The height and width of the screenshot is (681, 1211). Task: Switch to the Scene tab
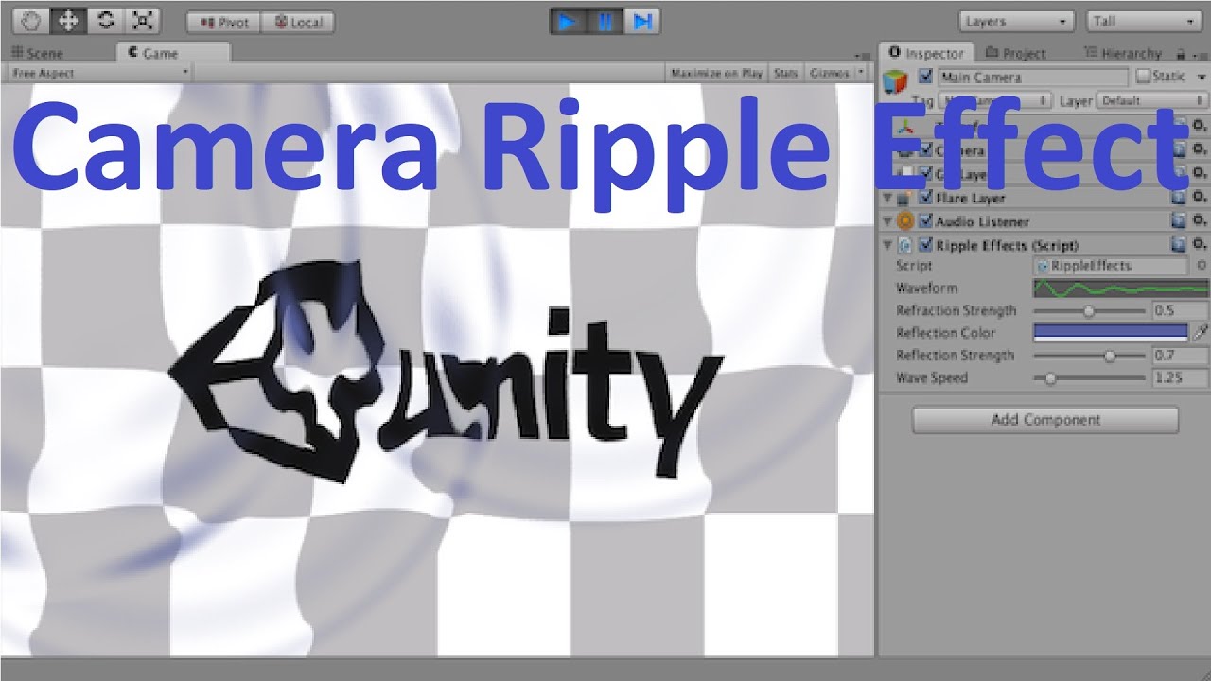[39, 54]
